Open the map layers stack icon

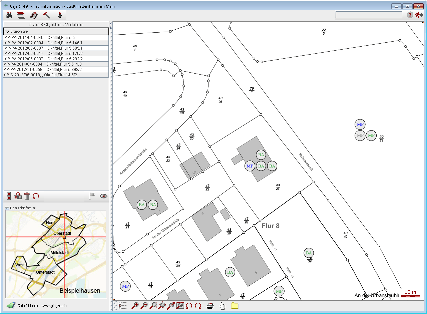[x=21, y=15]
